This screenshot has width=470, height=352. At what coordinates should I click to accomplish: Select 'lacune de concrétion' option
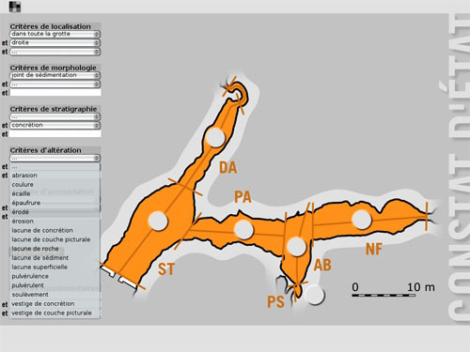[55, 230]
